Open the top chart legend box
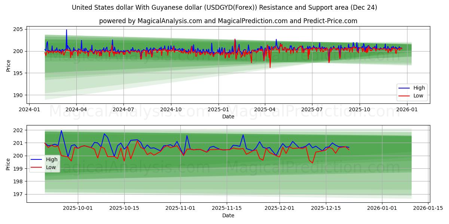449x224 pixels. 412,91
